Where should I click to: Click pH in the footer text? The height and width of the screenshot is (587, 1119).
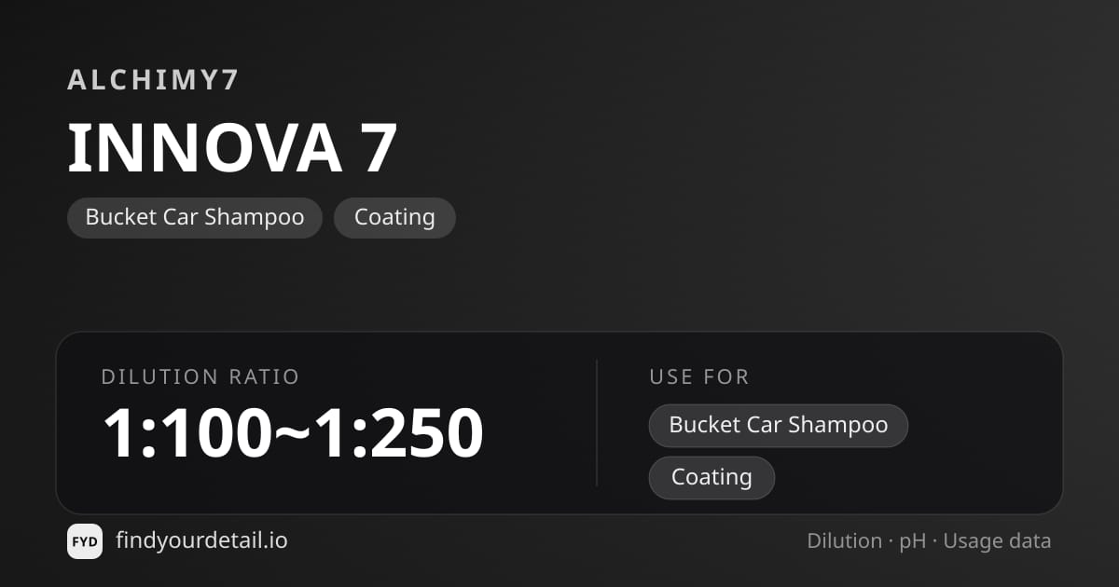pyautogui.click(x=913, y=542)
